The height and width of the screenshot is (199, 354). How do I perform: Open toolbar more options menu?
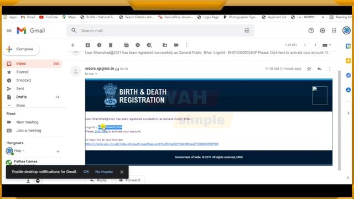(186, 45)
